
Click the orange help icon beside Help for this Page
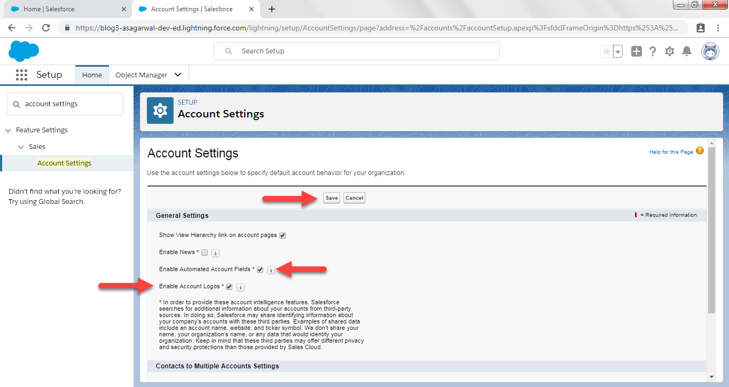700,151
